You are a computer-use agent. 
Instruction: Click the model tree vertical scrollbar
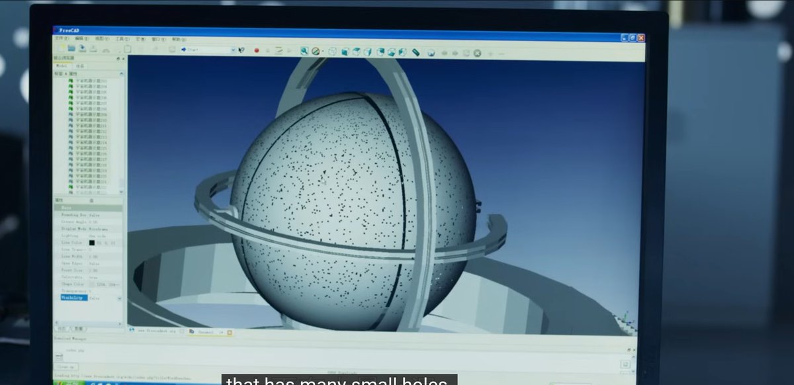coord(121,132)
